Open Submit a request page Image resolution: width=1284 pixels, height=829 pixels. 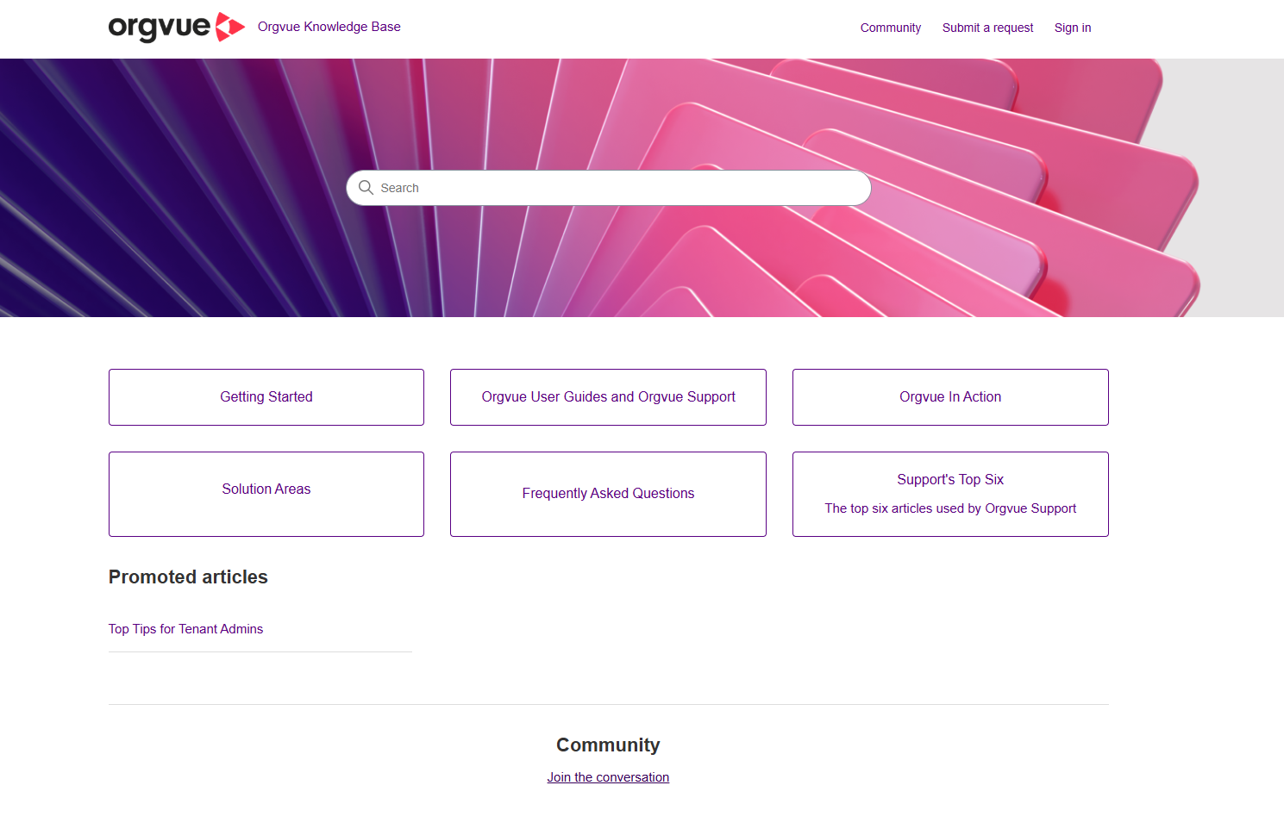[987, 28]
